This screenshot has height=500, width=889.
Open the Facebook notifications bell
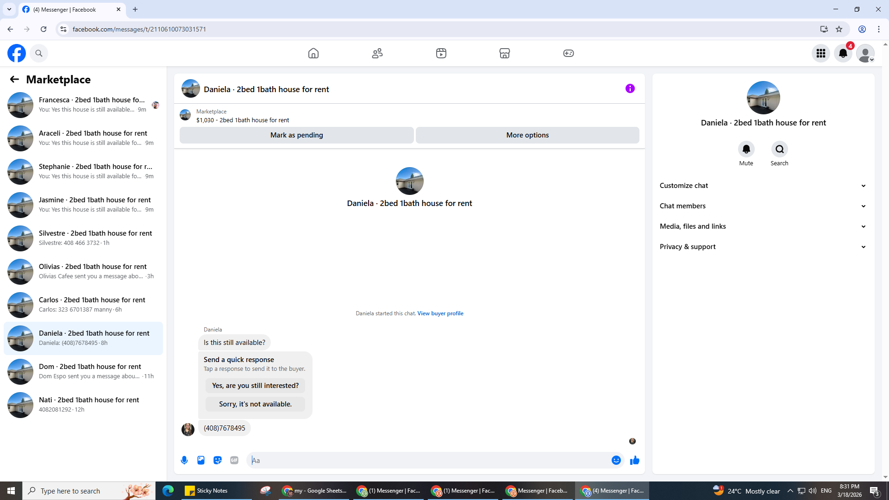coord(843,53)
